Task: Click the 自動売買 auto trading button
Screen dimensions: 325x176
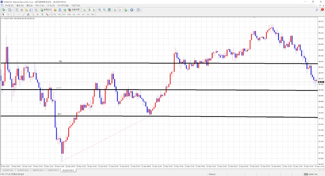Action: [x=74, y=10]
